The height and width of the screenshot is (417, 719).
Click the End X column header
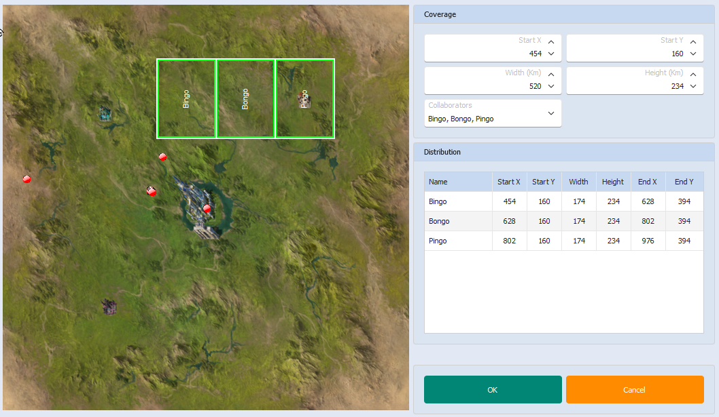(x=648, y=182)
